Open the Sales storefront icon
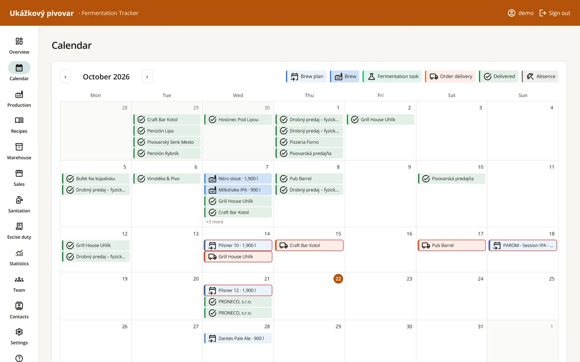The height and width of the screenshot is (362, 580). (x=19, y=174)
